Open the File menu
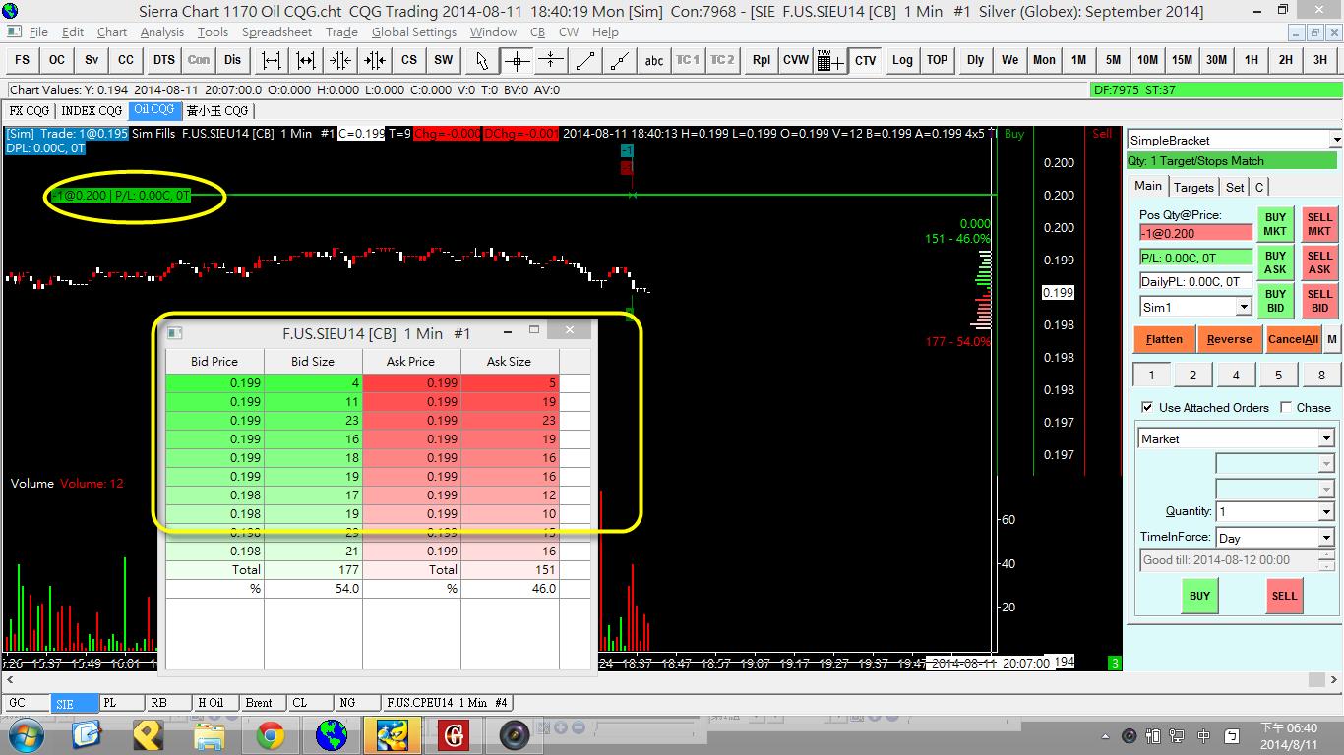The width and height of the screenshot is (1344, 755). click(38, 32)
